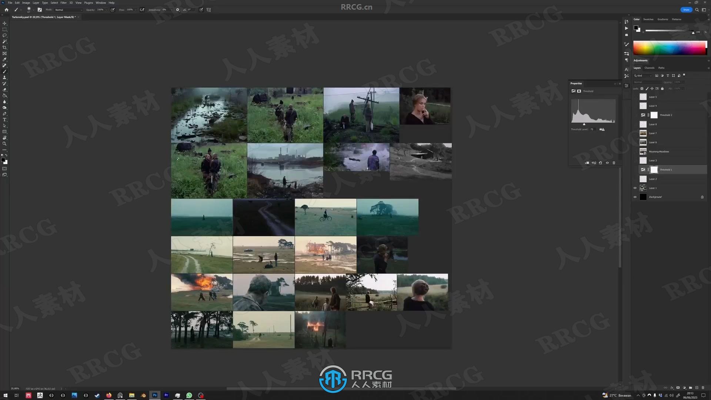Select the Paint Bucket tool
711x400 pixels.
(4, 96)
